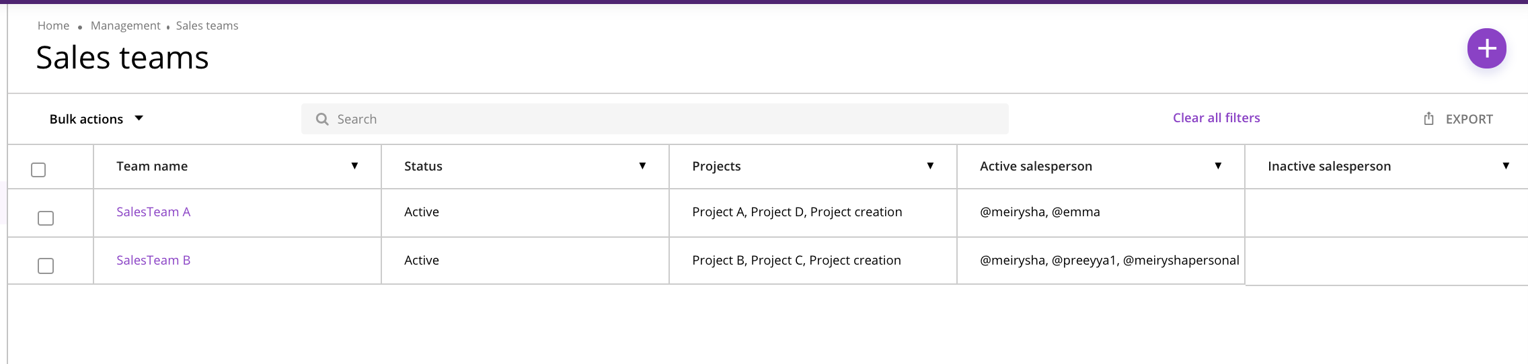Click the purple plus add team button
The width and height of the screenshot is (1528, 364).
pos(1486,48)
